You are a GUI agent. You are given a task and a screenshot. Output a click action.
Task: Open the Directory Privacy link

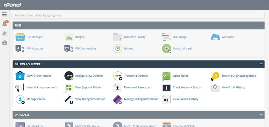[x=135, y=37]
